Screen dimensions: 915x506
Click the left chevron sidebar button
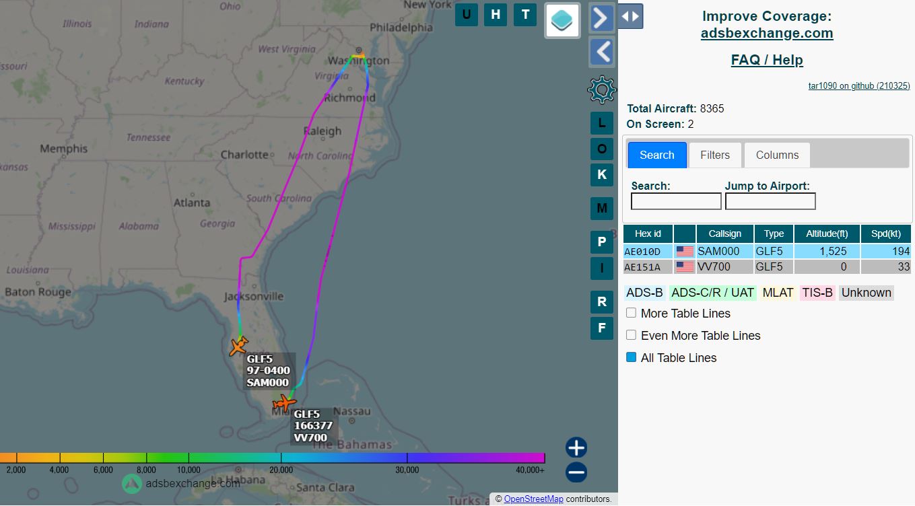(602, 52)
